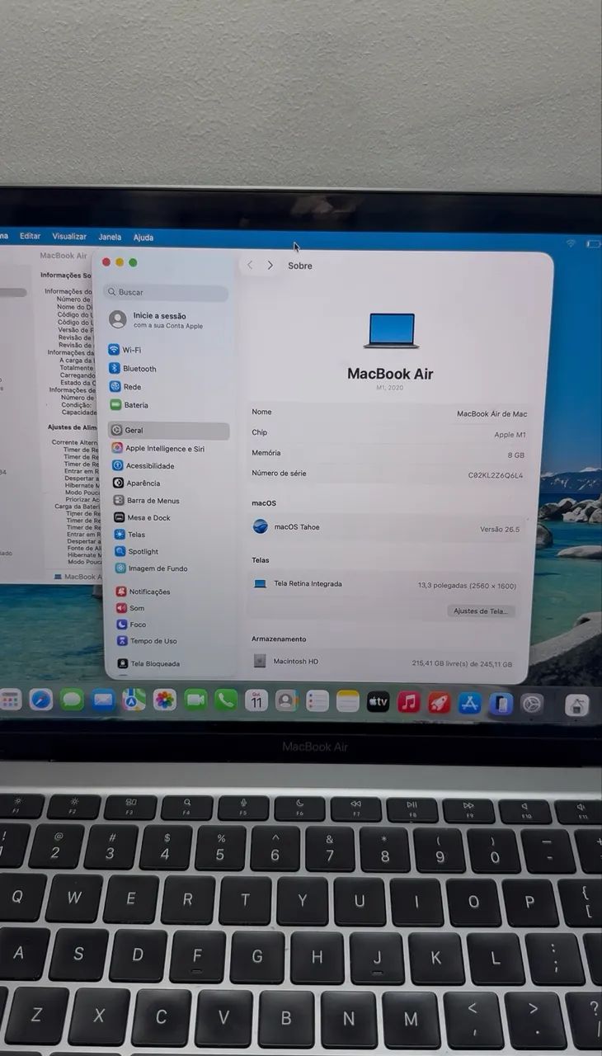The width and height of the screenshot is (602, 1056).
Task: Open FaceTime from the Dock
Action: point(195,700)
